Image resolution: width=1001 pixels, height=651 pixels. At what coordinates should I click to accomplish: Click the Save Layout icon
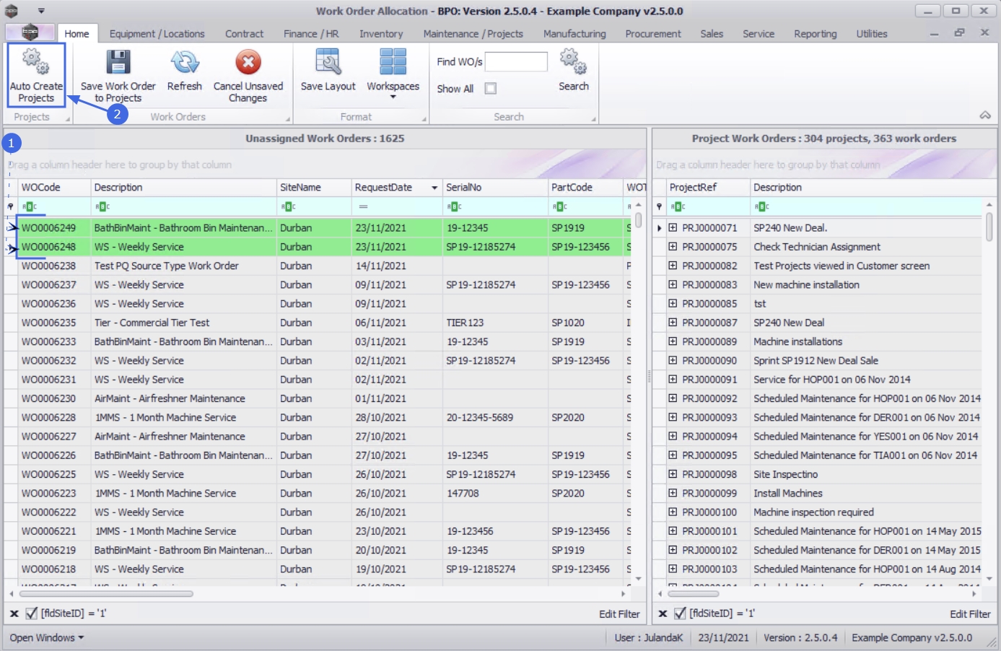coord(328,62)
